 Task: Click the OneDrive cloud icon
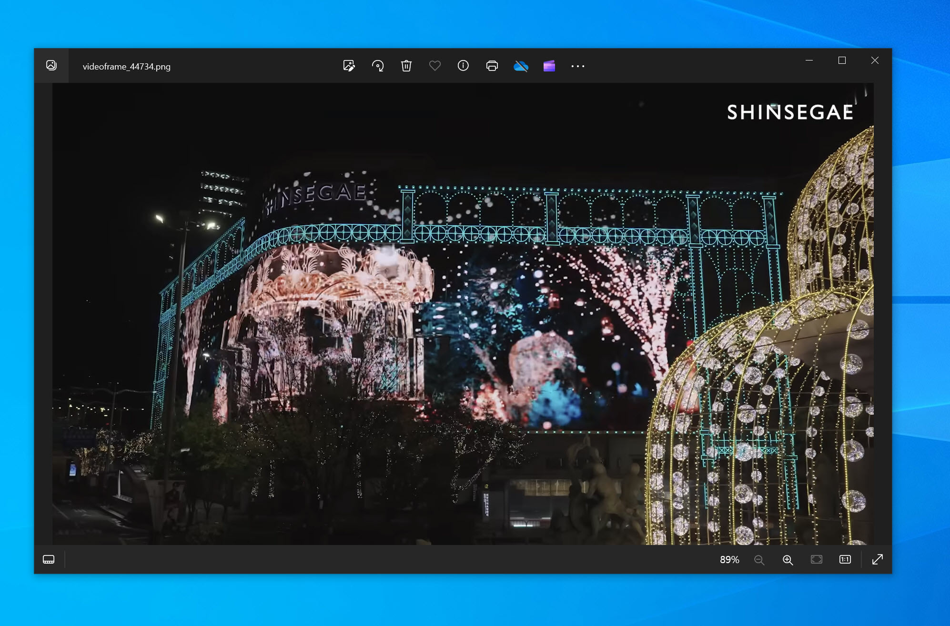[521, 66]
